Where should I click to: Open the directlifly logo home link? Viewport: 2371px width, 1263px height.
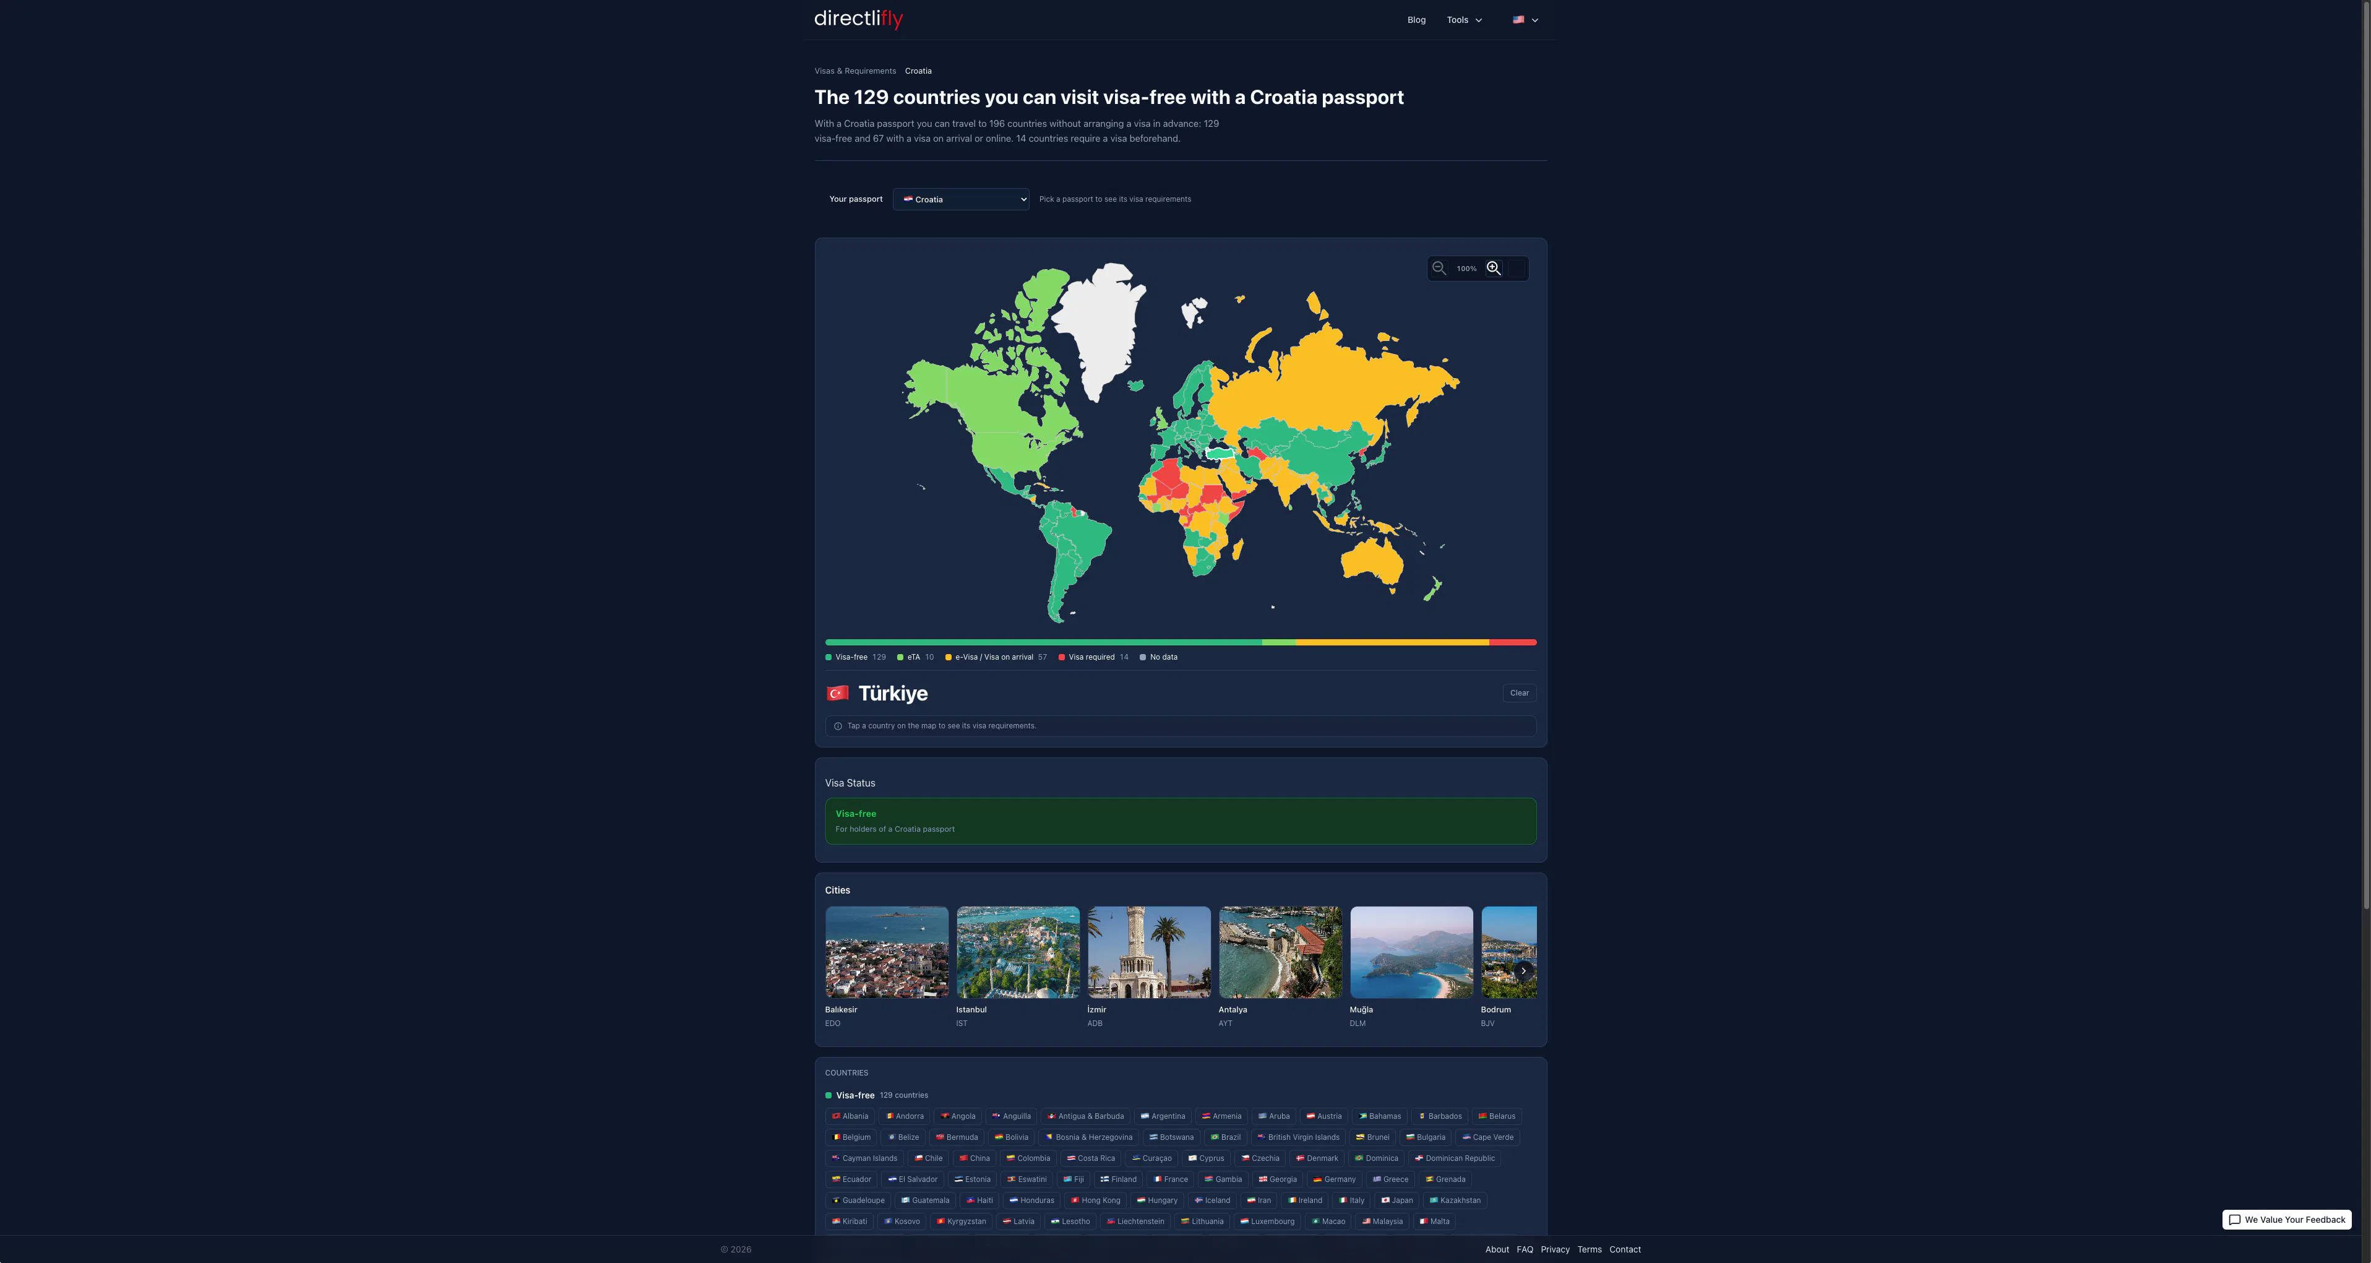[x=859, y=19]
